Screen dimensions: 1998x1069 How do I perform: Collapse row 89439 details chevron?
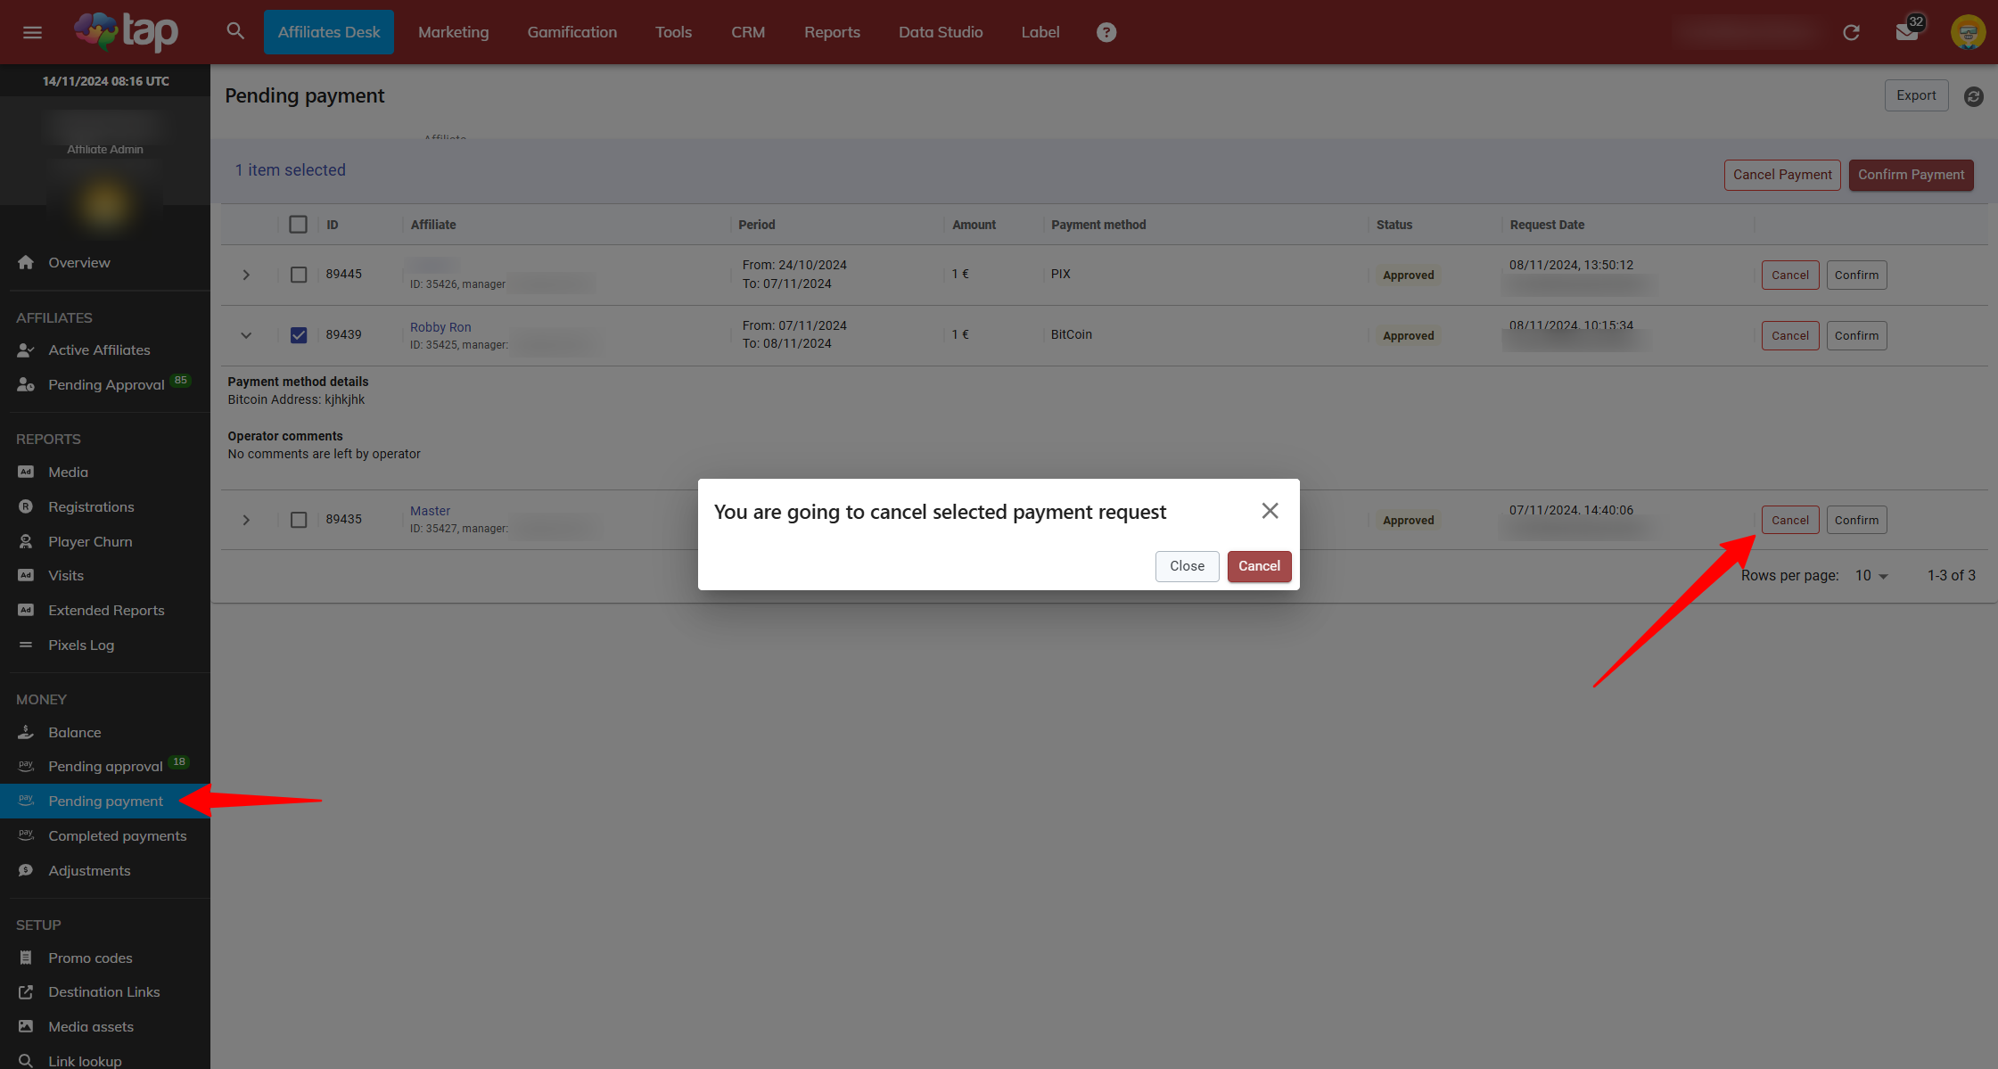[x=246, y=335]
